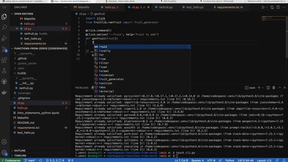This screenshot has width=288, height=162.
Task: Open .gitignore file in explorer
Action: tap(24, 98)
